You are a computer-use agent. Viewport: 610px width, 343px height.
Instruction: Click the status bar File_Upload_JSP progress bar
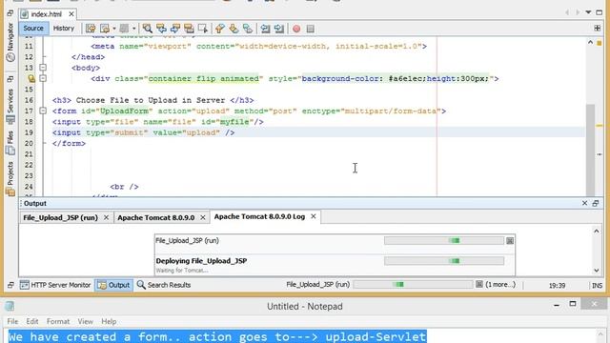413,285
